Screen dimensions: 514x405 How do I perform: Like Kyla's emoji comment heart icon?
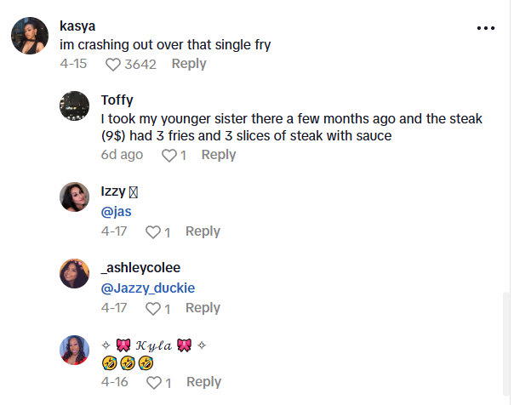coord(152,383)
